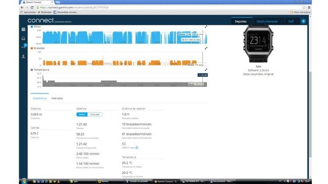The height and width of the screenshot is (184, 328).
Task: Click the Datos resumidos: Original text
Action: pos(258,74)
